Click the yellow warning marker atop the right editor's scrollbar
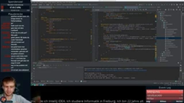Image resolution: width=184 pixels, height=103 pixels. [156, 16]
